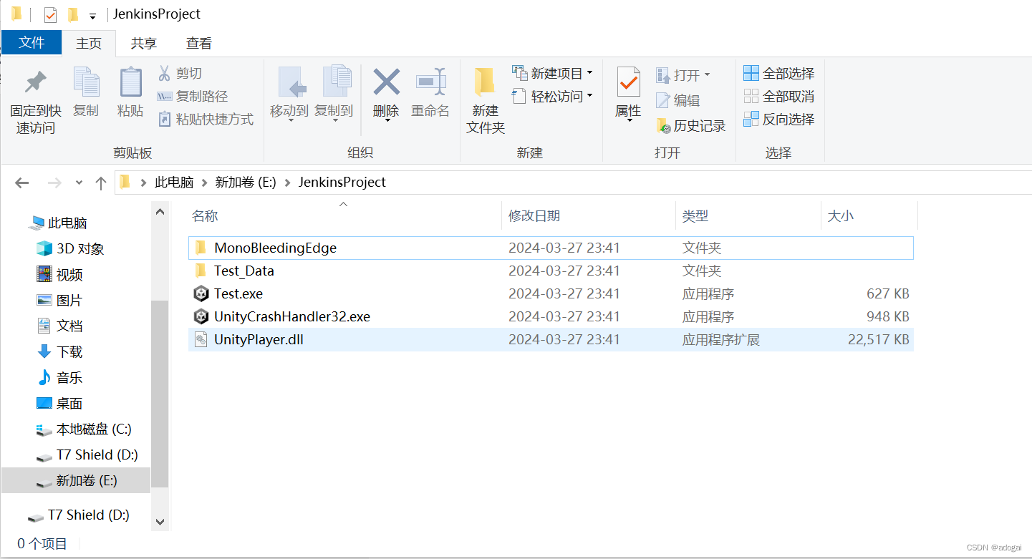The image size is (1032, 559).
Task: Create a folder with 新建文件夹
Action: click(x=486, y=100)
